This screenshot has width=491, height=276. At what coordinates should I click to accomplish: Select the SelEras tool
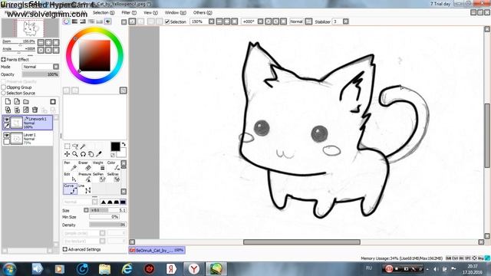[x=114, y=177]
